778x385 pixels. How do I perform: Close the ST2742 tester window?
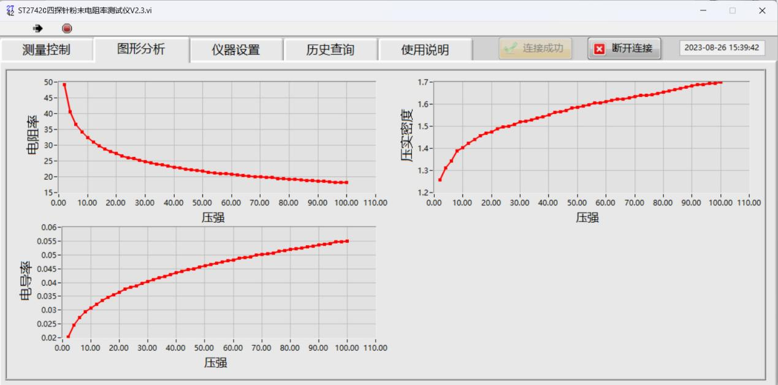point(762,10)
